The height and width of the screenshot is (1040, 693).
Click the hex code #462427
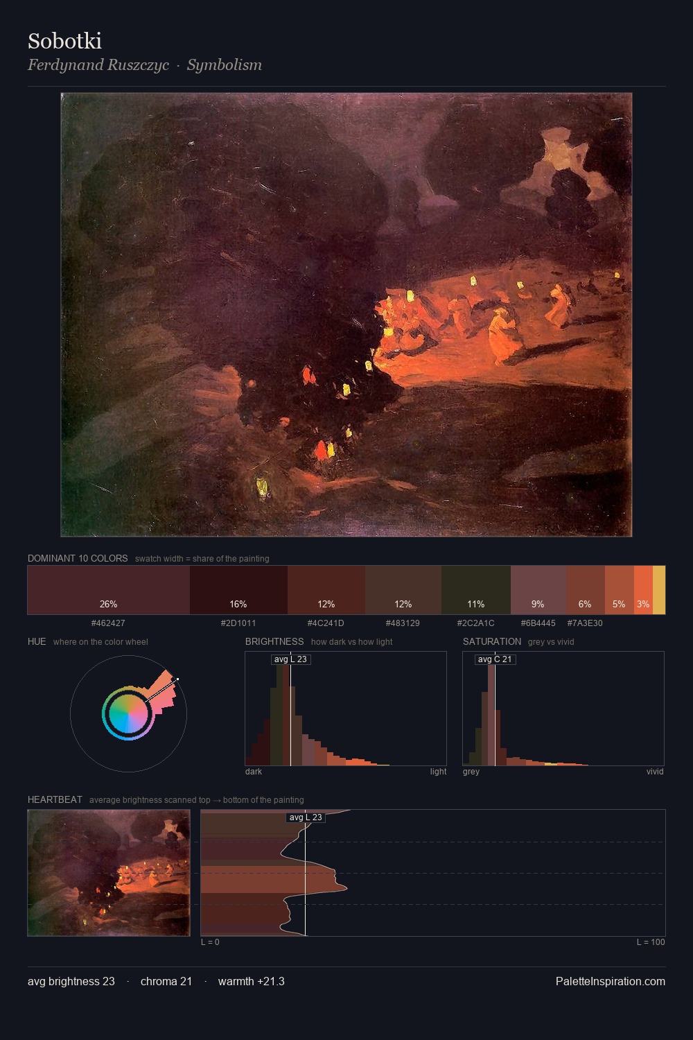(x=108, y=623)
